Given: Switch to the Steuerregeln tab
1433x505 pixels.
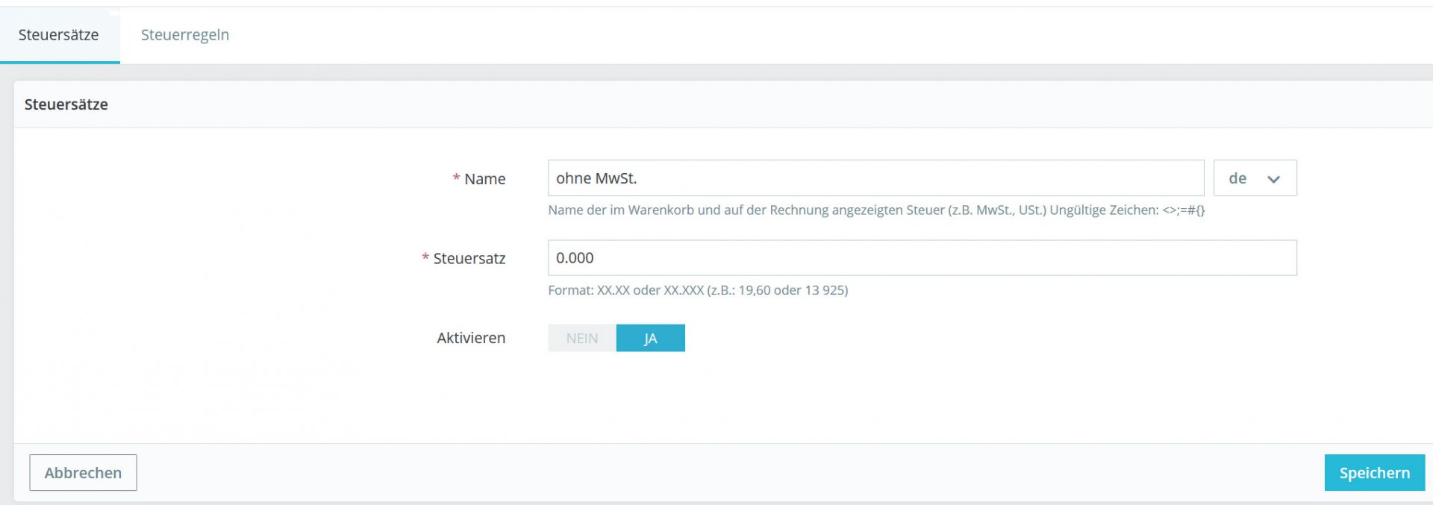Looking at the screenshot, I should click(x=185, y=35).
